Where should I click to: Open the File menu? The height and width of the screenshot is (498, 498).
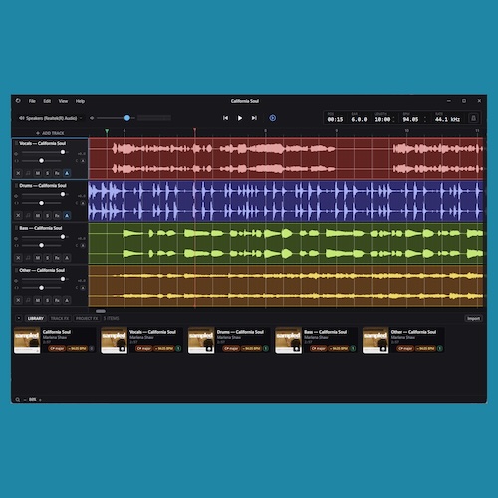click(x=32, y=101)
